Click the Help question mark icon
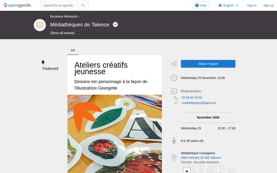This screenshot has width=277, height=173. 197,5
